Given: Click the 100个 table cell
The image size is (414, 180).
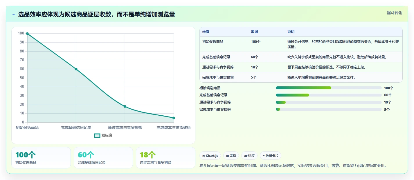Looking at the screenshot, I should [256, 42].
